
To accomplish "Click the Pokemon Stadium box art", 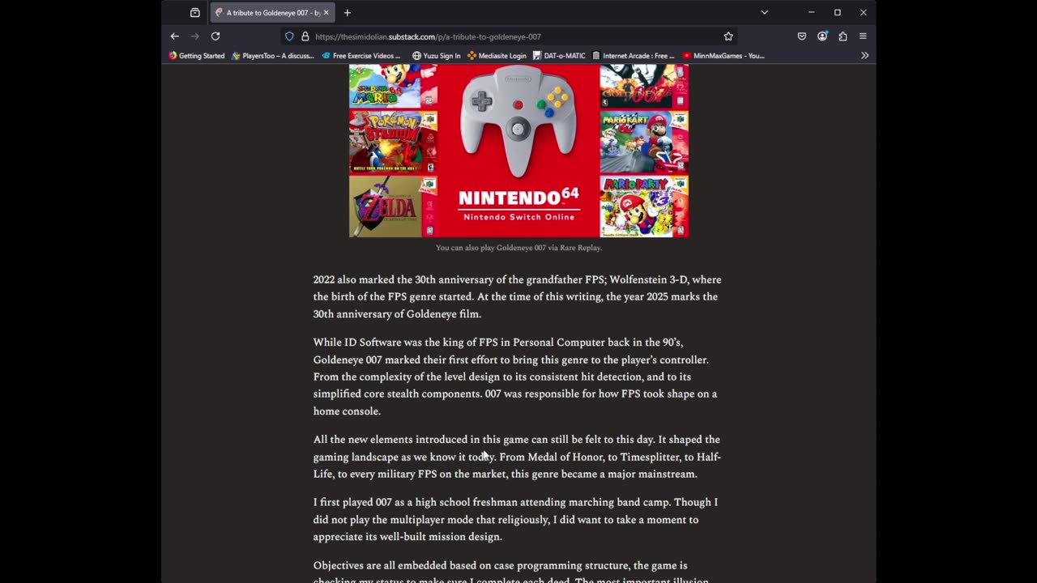I will [393, 142].
